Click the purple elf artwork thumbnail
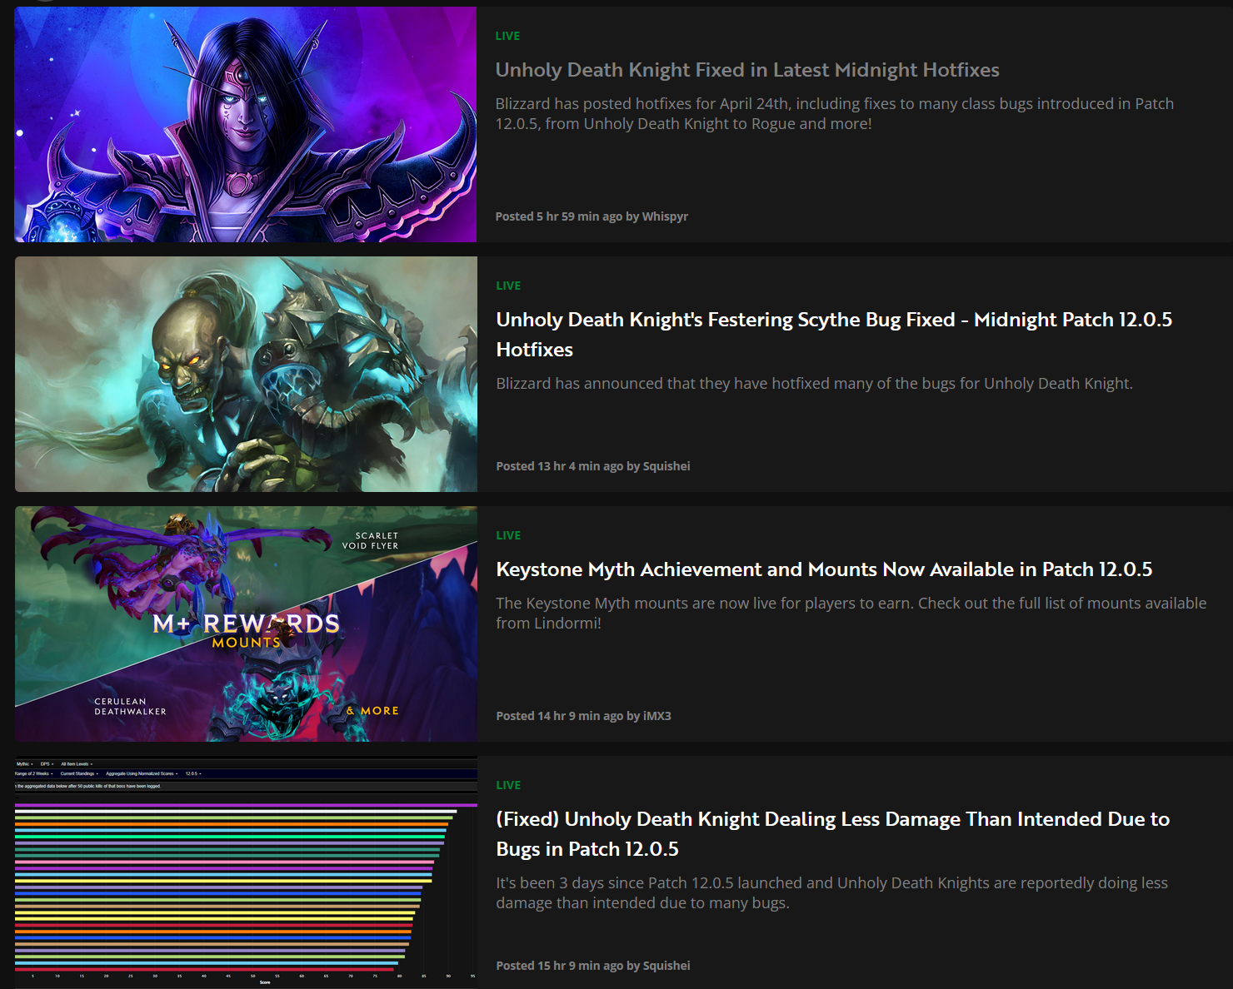This screenshot has width=1233, height=989. click(x=246, y=125)
